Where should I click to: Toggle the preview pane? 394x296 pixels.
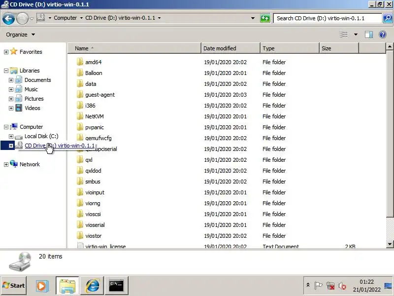coord(368,35)
